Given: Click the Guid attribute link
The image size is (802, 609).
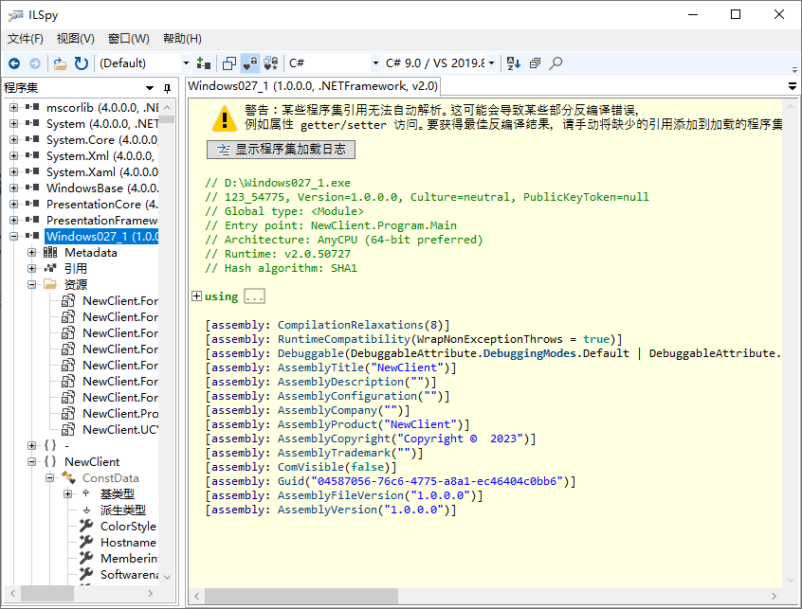Looking at the screenshot, I should [291, 481].
